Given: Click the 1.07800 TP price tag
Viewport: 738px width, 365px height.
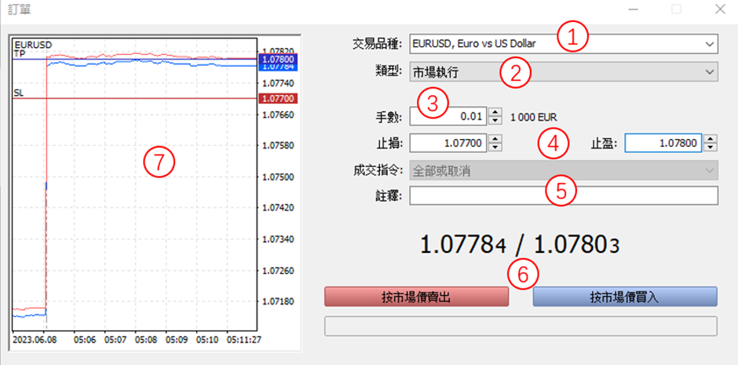Looking at the screenshot, I should (278, 60).
